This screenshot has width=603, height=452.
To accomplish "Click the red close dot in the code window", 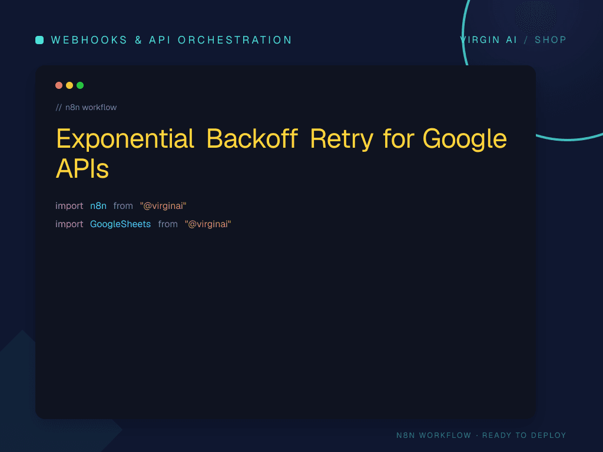I will pos(59,85).
